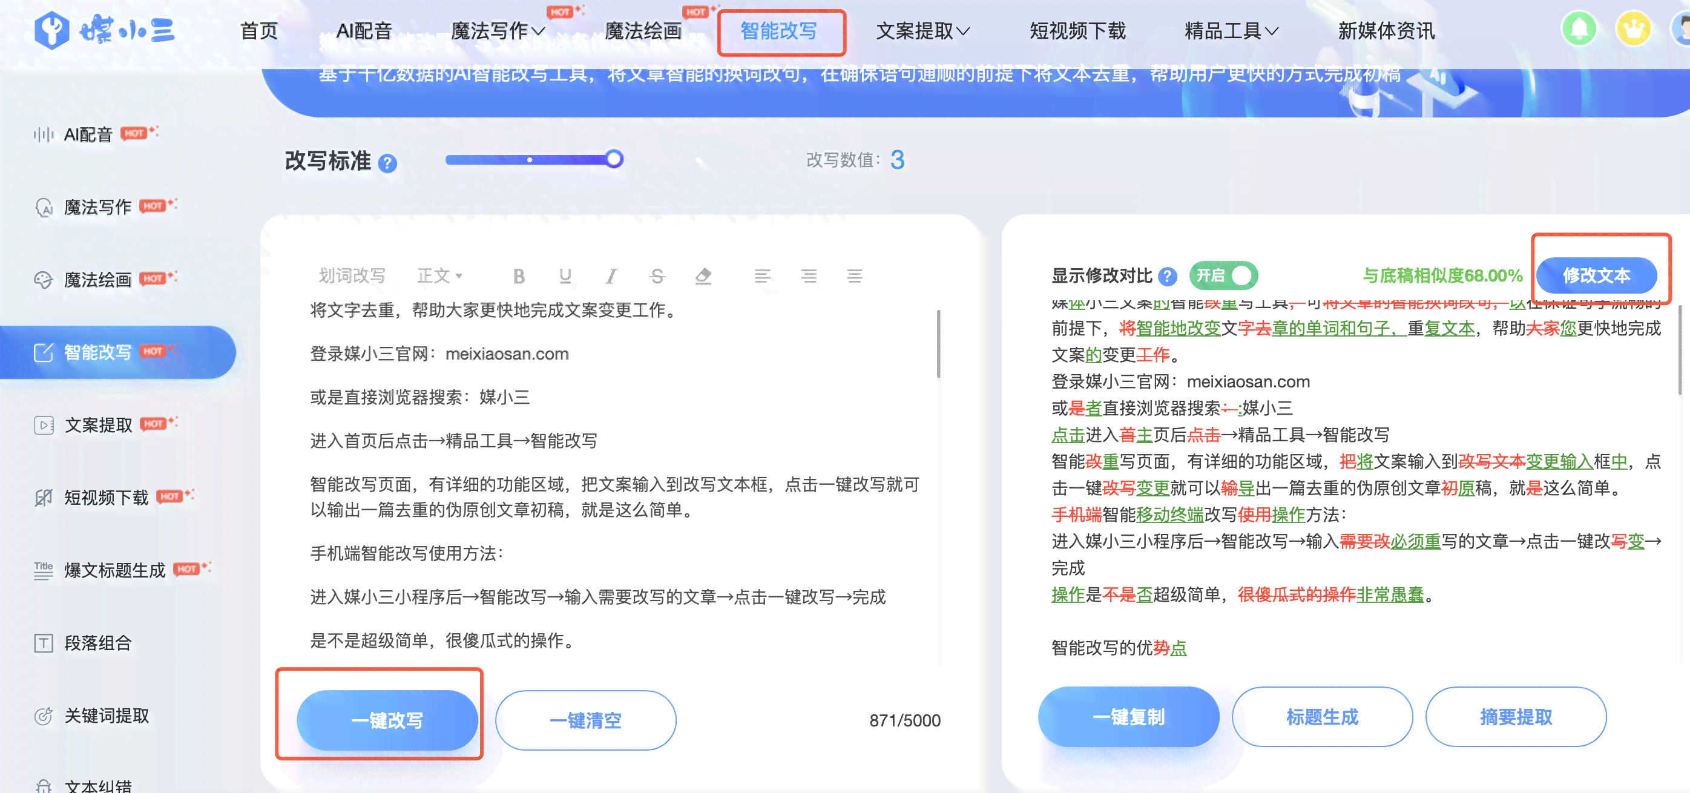
Task: Toggle underline formatting in editor
Action: coord(565,276)
